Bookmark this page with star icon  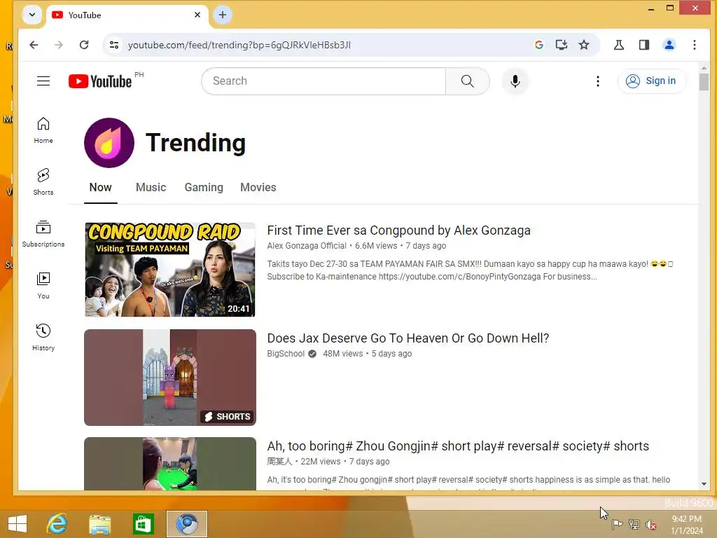pos(584,45)
